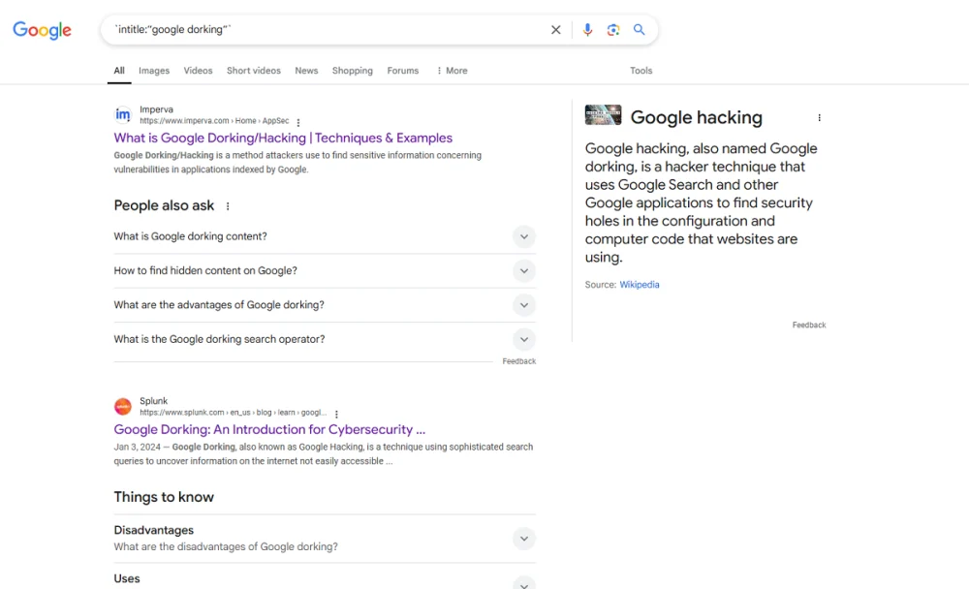The height and width of the screenshot is (589, 969).
Task: Select the All tab
Action: tap(119, 71)
